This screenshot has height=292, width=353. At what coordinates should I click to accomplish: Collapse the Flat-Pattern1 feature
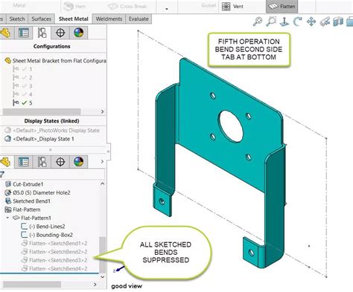click(x=7, y=218)
